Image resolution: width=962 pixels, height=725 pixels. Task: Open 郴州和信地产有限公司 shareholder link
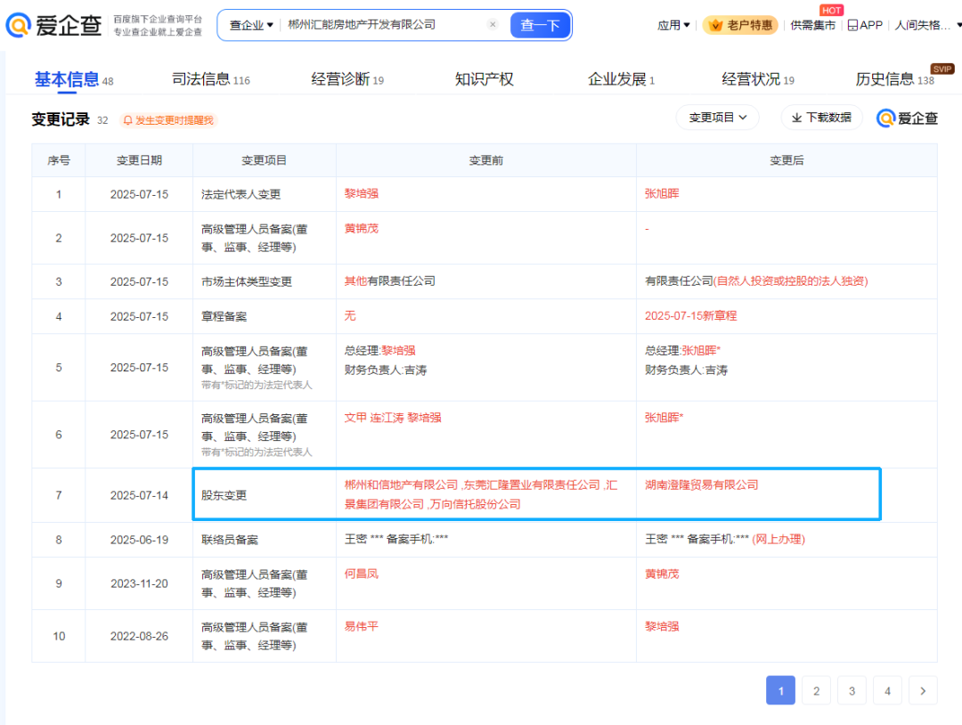[401, 485]
